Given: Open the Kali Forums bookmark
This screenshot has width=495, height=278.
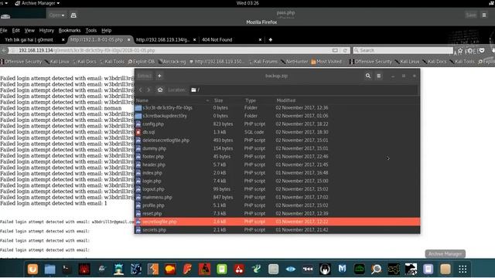Looking at the screenshot, I should pos(263,62).
